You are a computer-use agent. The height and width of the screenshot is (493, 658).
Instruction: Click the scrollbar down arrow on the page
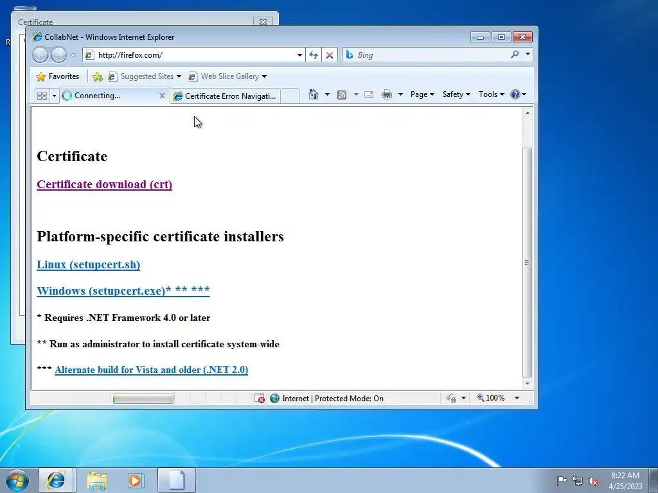click(x=528, y=384)
